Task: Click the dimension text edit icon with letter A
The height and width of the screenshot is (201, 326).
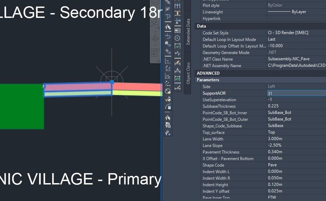Action: tap(177, 71)
